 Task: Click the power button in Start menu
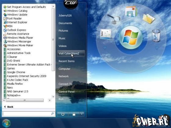63,114
